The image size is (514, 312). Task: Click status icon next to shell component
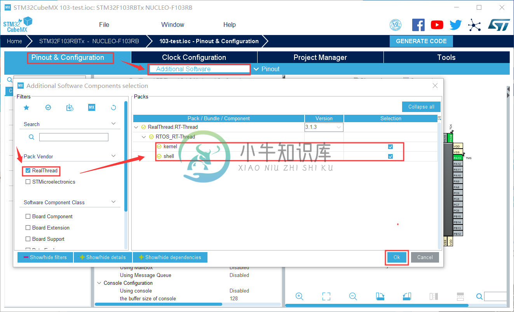coord(159,156)
